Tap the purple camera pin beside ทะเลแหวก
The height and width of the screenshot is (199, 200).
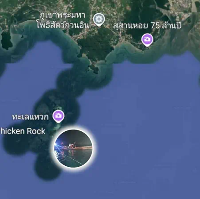(x=59, y=116)
